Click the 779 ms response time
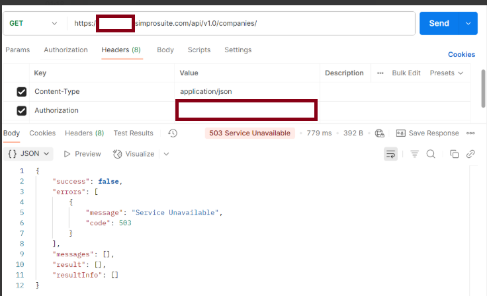The width and height of the screenshot is (487, 296). 319,133
